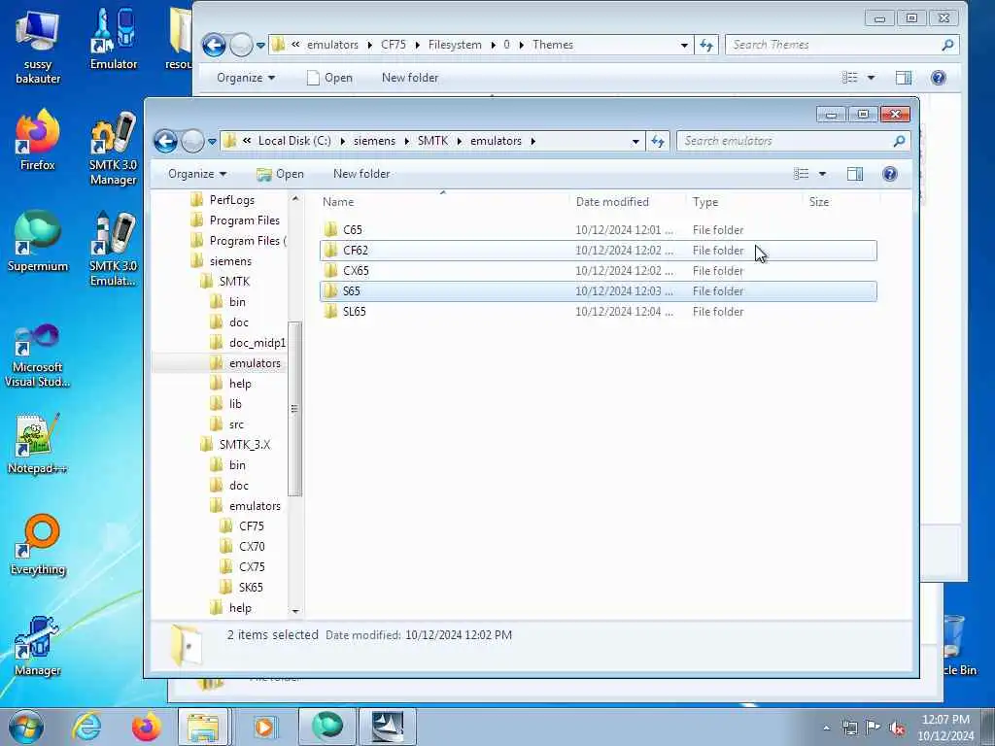This screenshot has height=746, width=995.
Task: Click New folder in emulators toolbar
Action: click(361, 174)
